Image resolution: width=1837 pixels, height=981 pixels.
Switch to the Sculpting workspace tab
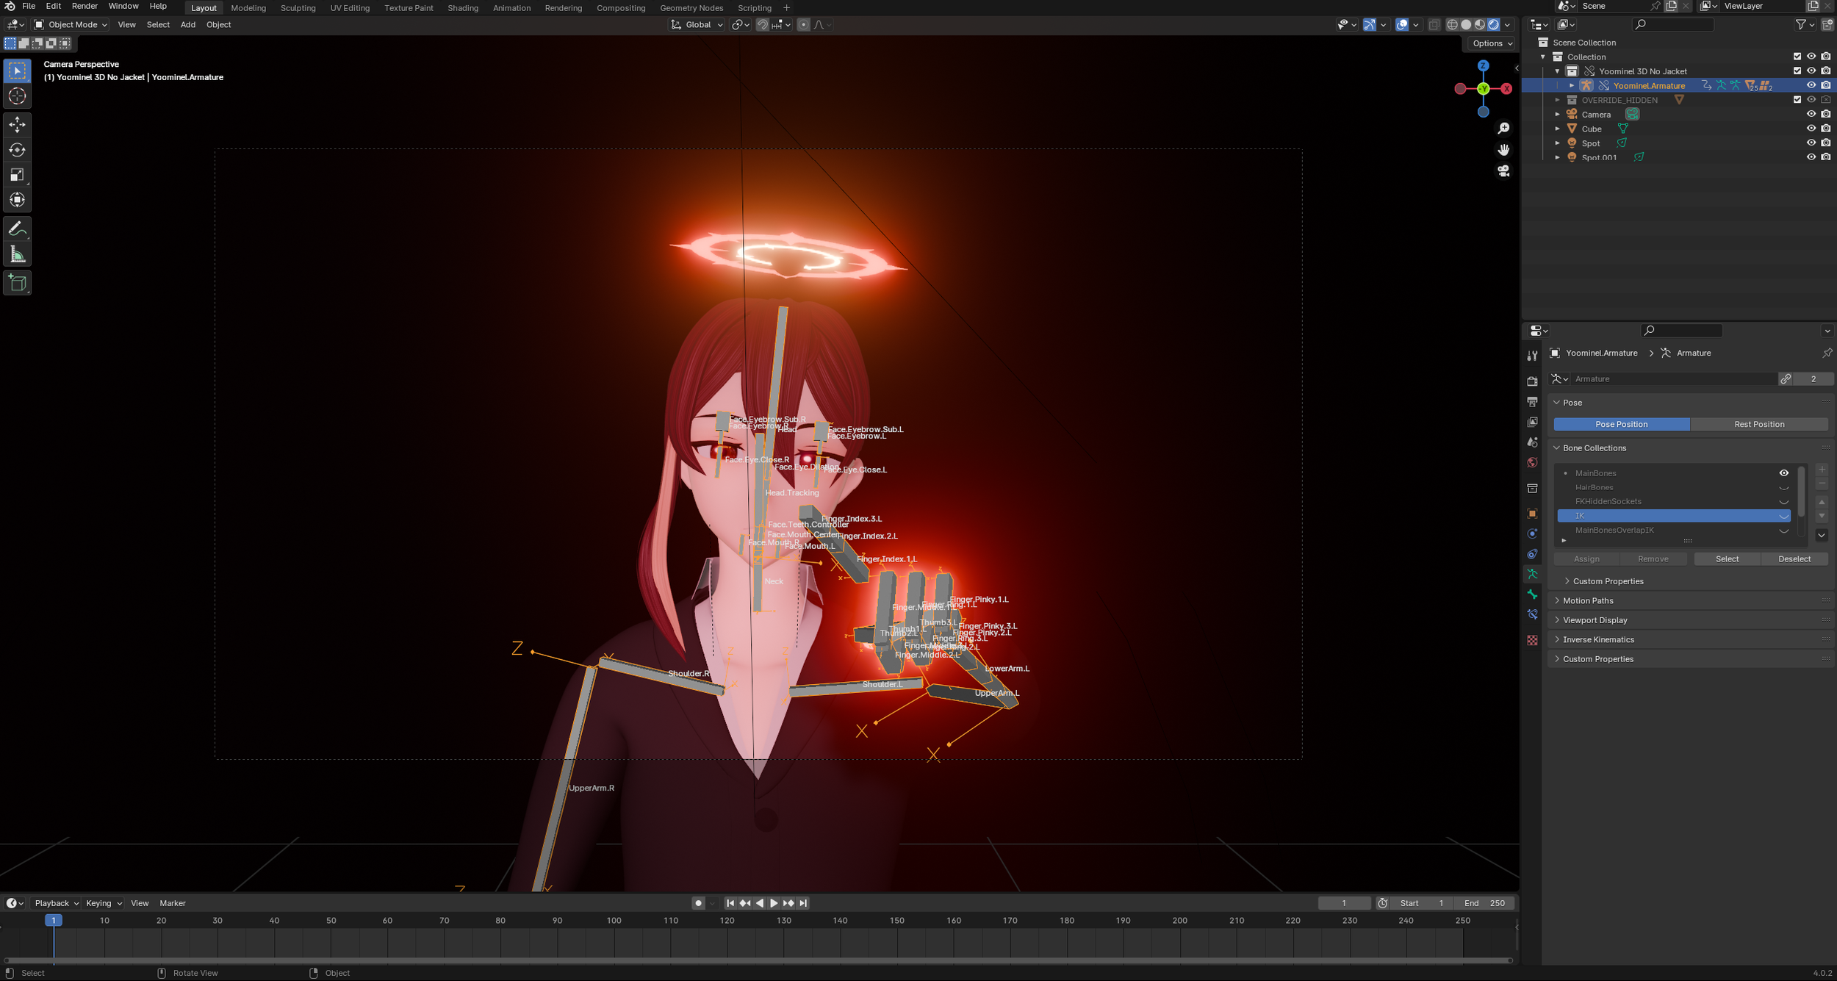298,8
